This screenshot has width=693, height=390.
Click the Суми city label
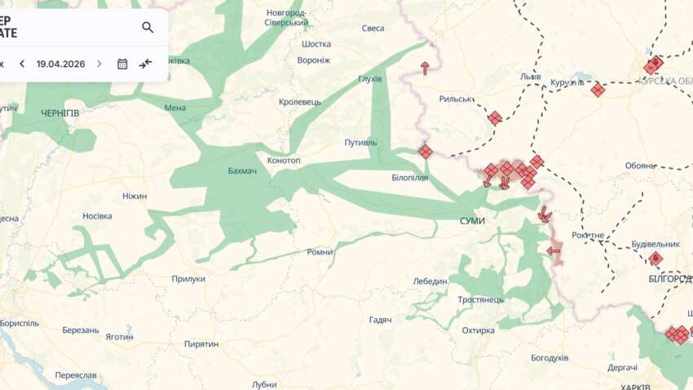coord(472,220)
